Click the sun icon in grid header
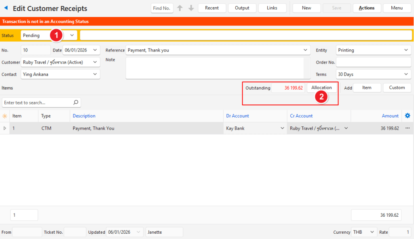The width and height of the screenshot is (414, 239). pyautogui.click(x=5, y=116)
